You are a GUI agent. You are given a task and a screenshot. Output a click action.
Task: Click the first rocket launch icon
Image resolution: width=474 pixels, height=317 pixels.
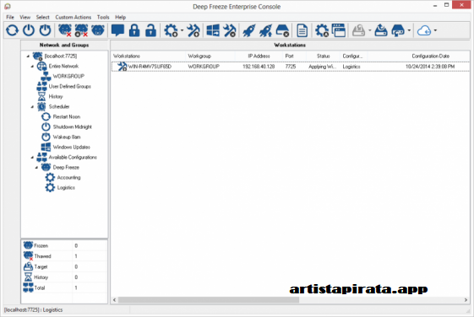pos(249,30)
